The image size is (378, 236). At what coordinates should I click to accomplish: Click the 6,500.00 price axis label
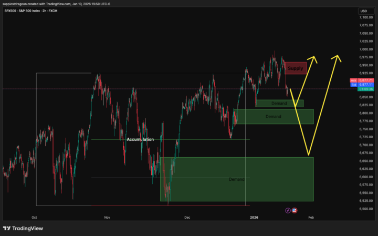[366, 209]
